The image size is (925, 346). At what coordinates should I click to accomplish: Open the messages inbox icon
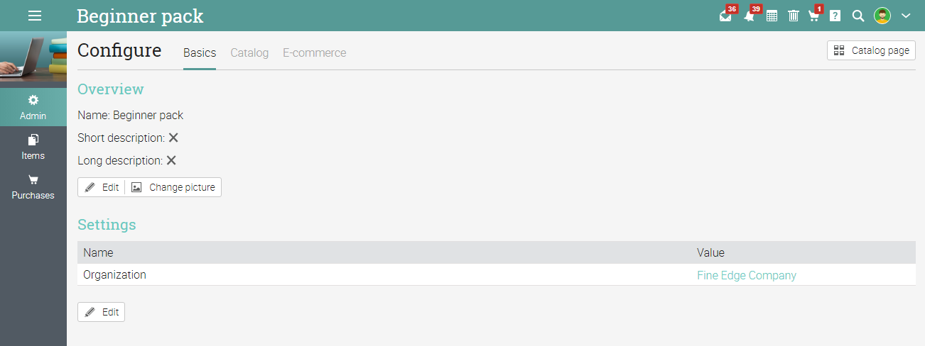tap(725, 16)
